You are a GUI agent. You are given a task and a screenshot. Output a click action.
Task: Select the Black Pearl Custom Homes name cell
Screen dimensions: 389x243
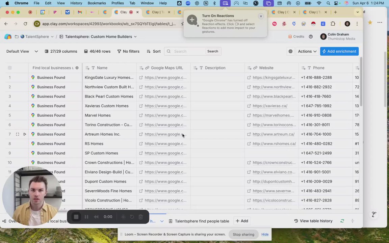109,97
